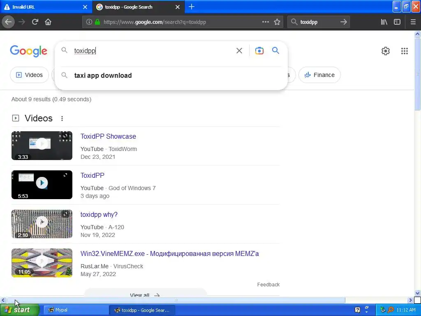
Task: Click the About 9 results text
Action: (x=51, y=99)
